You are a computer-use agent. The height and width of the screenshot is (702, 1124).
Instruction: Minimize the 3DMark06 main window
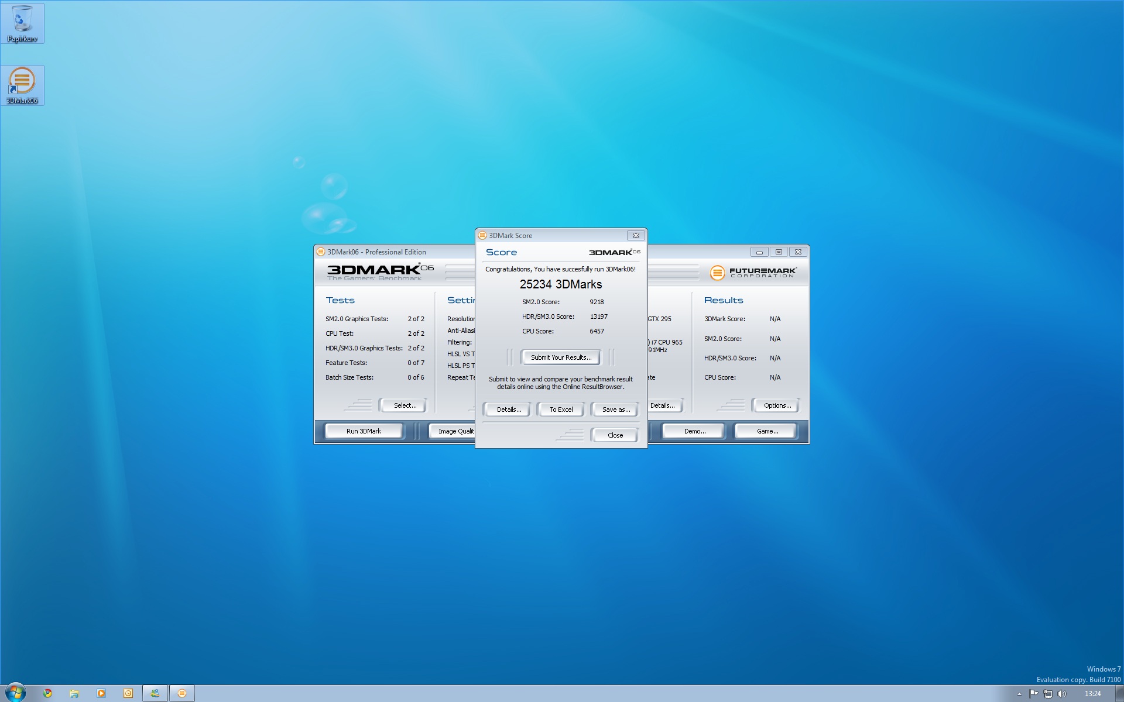coord(759,252)
